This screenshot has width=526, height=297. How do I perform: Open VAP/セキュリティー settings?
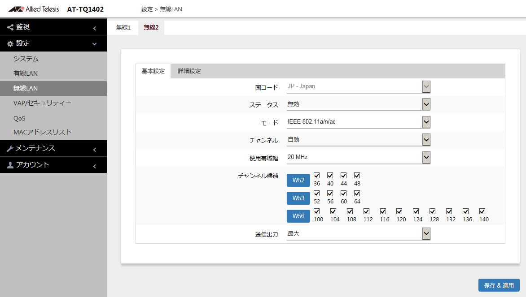53,103
